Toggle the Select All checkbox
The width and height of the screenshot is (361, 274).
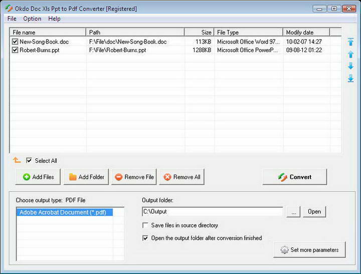coord(29,160)
